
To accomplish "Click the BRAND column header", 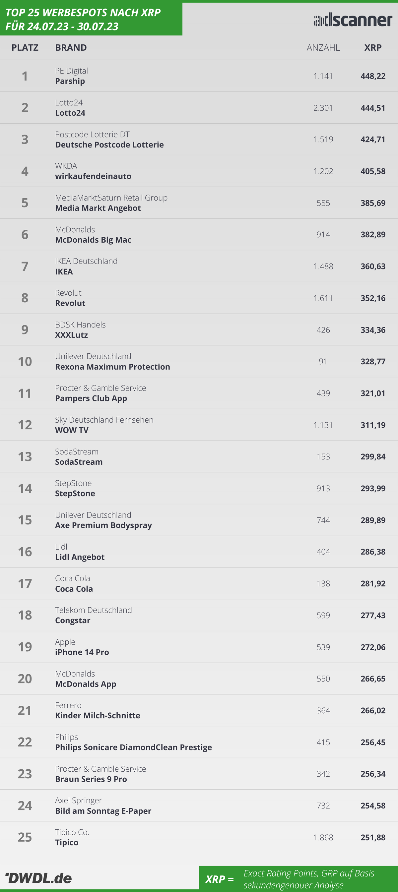I will (x=71, y=47).
